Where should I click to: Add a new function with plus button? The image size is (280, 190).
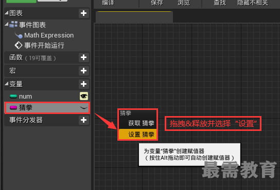83,58
